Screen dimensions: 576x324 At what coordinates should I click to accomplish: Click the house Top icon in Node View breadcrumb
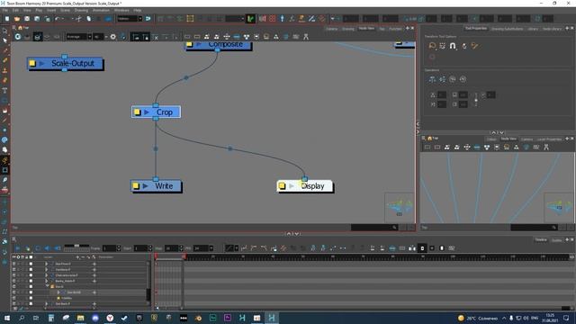(20, 28)
